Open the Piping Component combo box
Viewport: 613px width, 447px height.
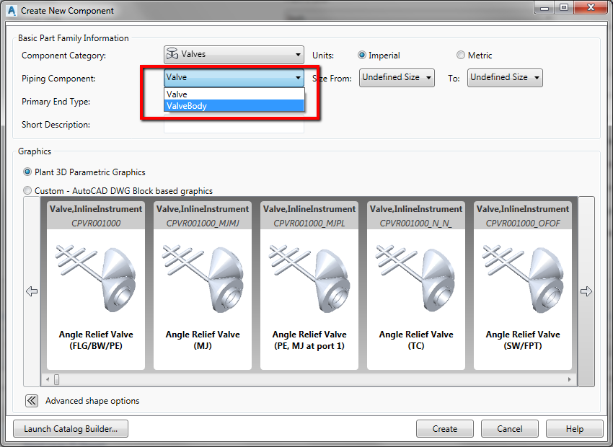pos(234,77)
